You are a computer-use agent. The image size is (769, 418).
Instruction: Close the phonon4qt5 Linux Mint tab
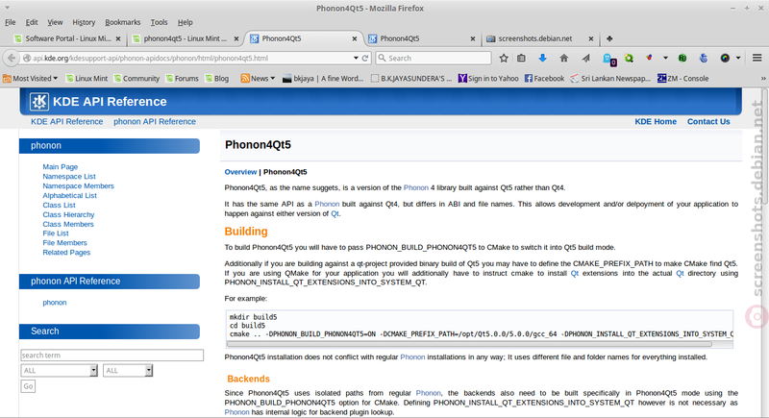(x=236, y=38)
